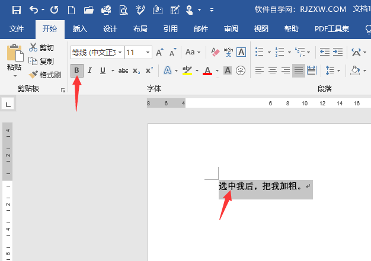Image resolution: width=371 pixels, height=261 pixels.
Task: Apply bullet list icon
Action: 260,52
